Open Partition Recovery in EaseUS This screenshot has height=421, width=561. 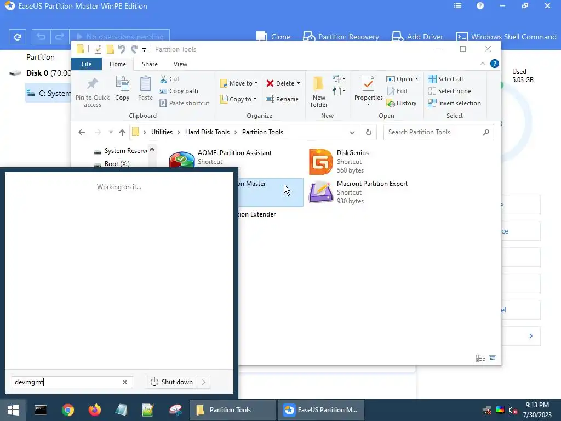(341, 37)
